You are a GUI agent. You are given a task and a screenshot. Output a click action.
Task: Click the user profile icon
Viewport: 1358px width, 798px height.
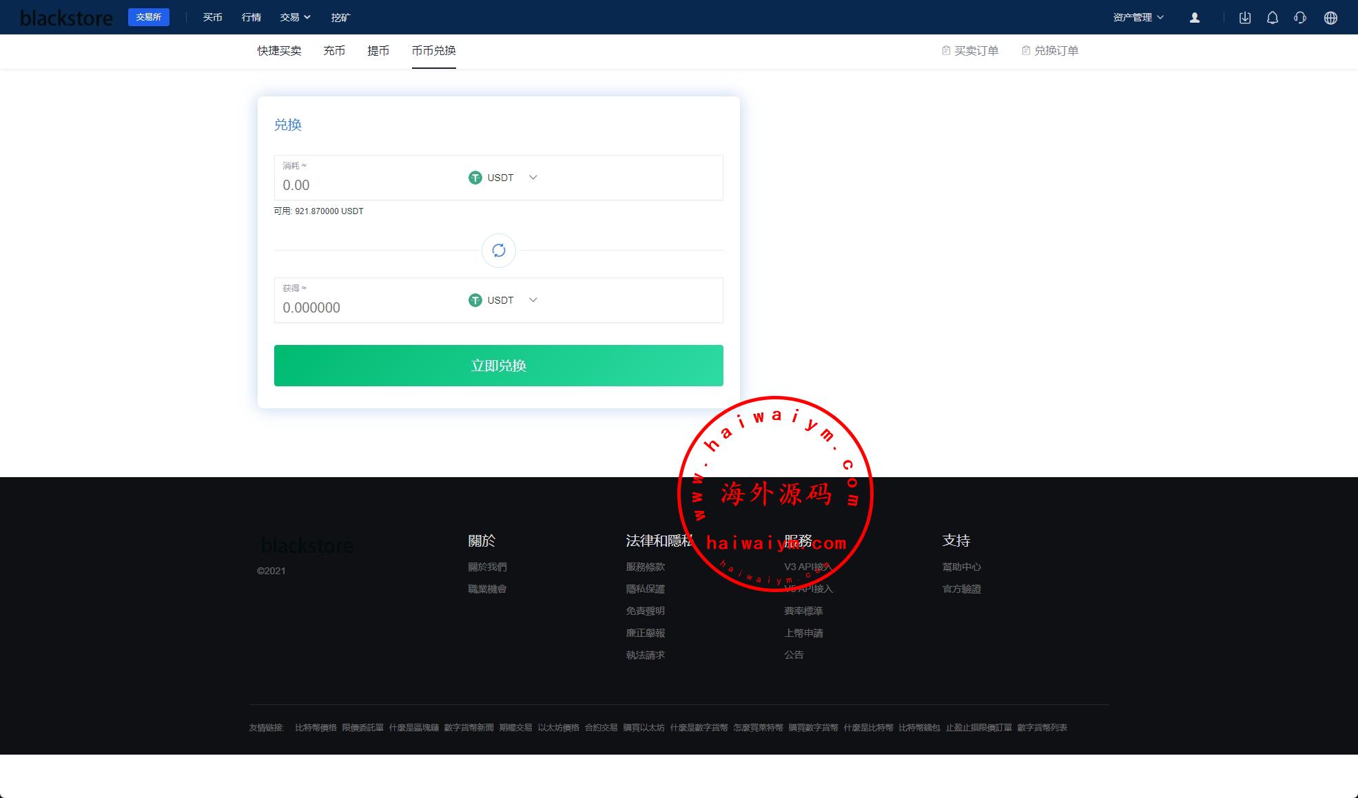click(1195, 18)
